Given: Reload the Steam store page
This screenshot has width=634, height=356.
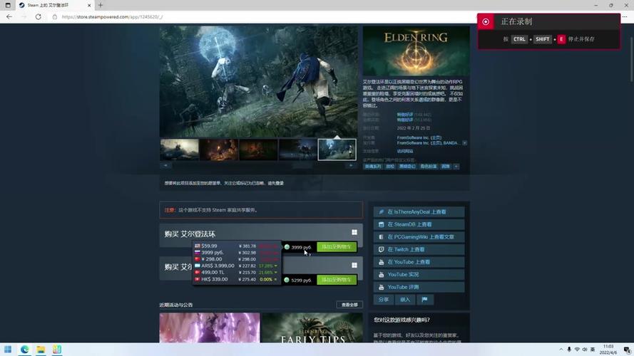Looking at the screenshot, I should [x=38, y=17].
